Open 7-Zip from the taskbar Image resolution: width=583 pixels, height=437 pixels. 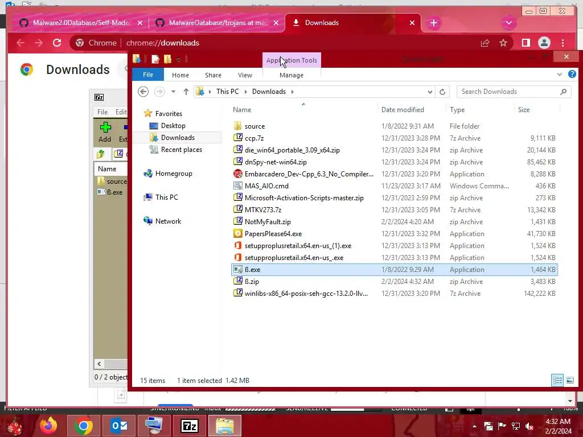pos(189,426)
